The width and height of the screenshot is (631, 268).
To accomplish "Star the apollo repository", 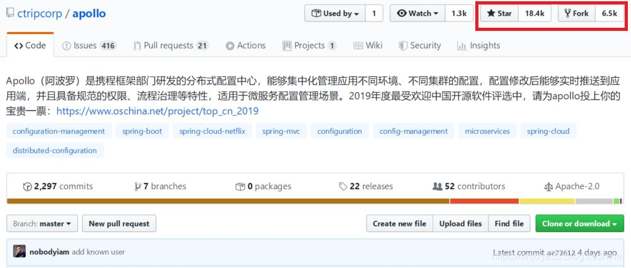I will (x=499, y=13).
